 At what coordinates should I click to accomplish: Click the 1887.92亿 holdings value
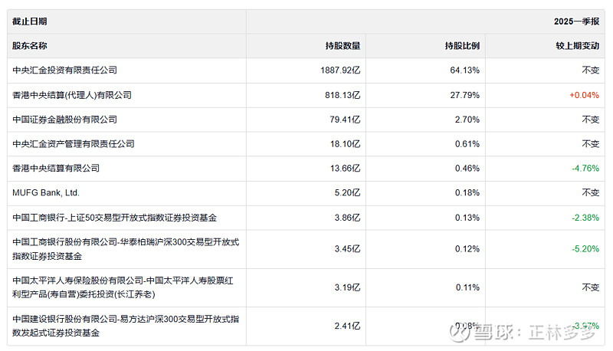coord(340,71)
